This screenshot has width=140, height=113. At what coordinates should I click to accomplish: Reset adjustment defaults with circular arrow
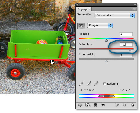[x=125, y=105]
